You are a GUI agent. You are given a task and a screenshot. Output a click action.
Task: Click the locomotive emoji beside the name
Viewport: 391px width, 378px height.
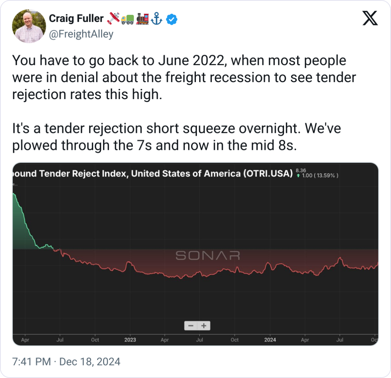(x=142, y=19)
